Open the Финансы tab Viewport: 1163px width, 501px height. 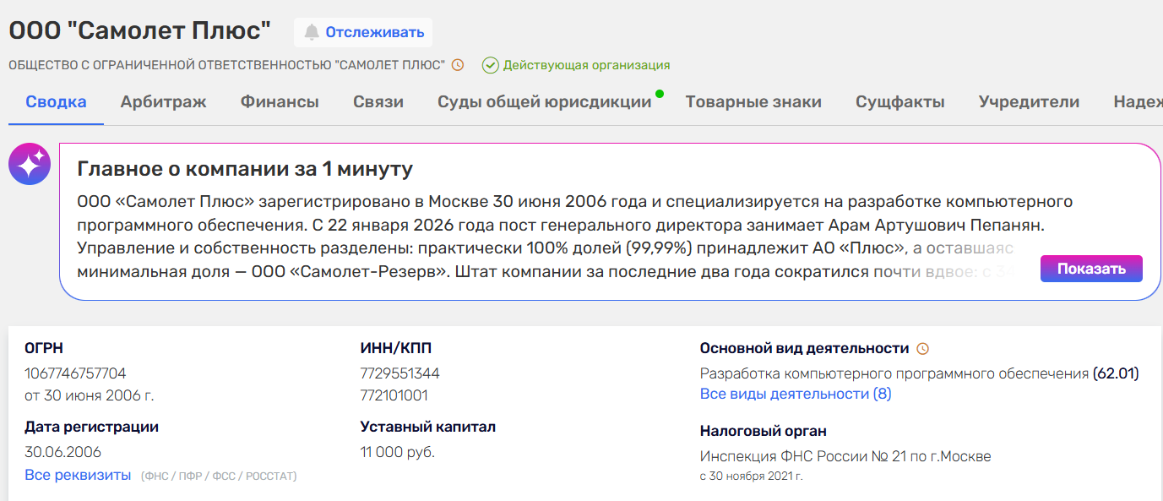coord(280,102)
